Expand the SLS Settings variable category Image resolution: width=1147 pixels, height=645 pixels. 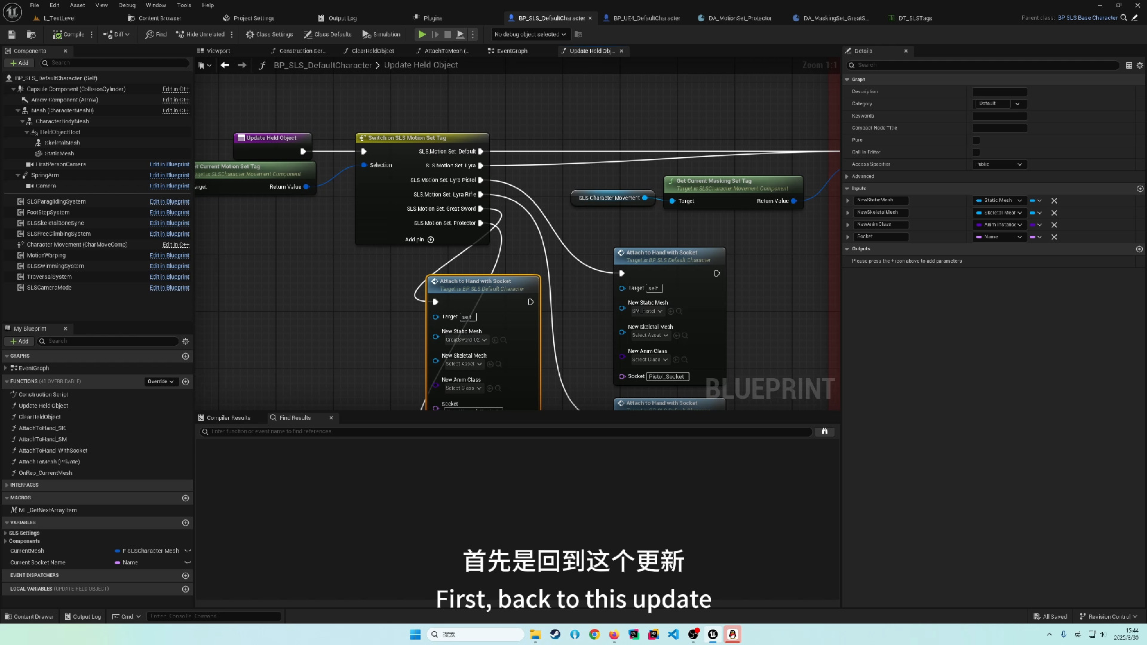6,533
